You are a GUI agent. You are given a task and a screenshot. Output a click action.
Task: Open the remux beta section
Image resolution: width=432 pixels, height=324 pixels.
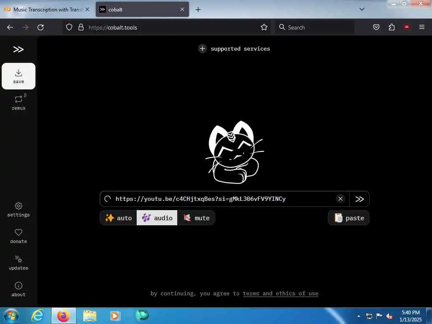[x=19, y=102]
